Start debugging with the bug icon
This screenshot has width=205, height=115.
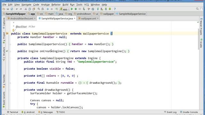(76, 9)
